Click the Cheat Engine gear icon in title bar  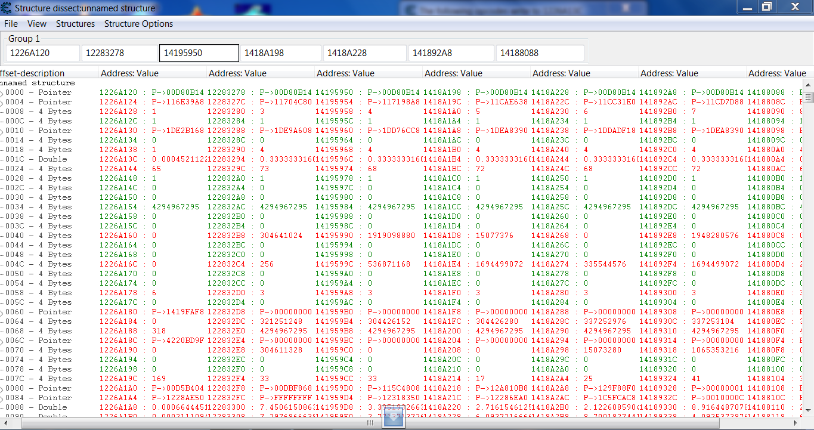(x=6, y=8)
